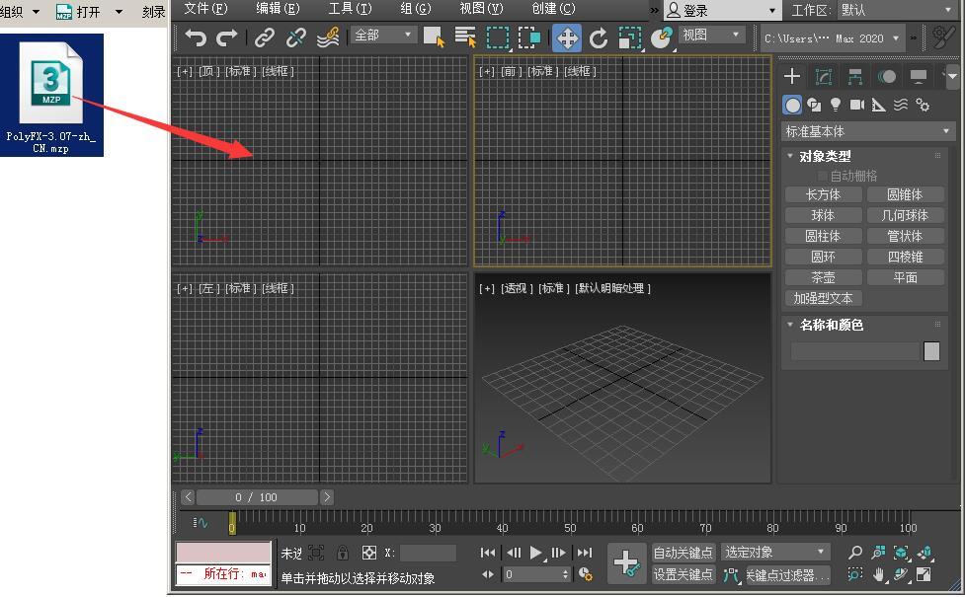
Task: Click the Undo arrow in main toolbar
Action: coord(196,37)
